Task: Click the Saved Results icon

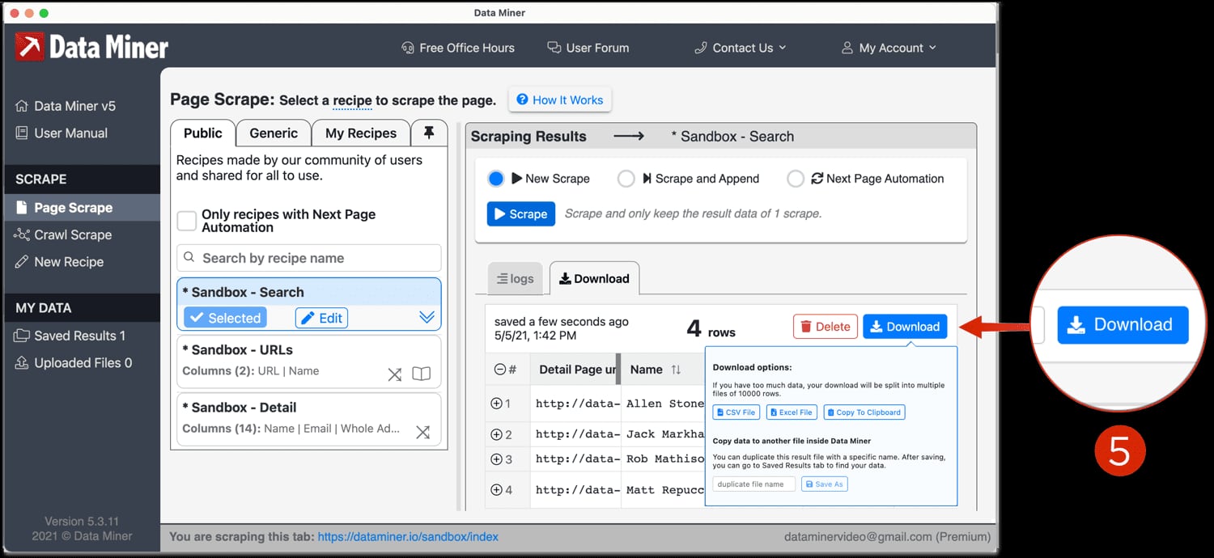Action: pos(21,336)
